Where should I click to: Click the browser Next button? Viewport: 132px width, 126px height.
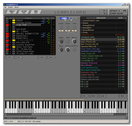(93, 96)
